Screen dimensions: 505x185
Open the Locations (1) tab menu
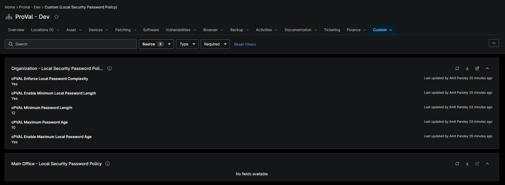45,30
